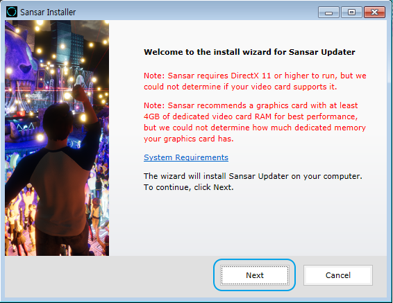Open the System Requirements link
The width and height of the screenshot is (393, 303).
tap(186, 157)
